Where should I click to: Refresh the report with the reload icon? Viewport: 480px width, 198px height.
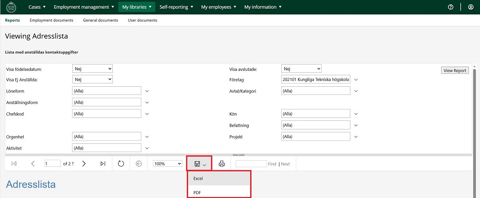[121, 164]
